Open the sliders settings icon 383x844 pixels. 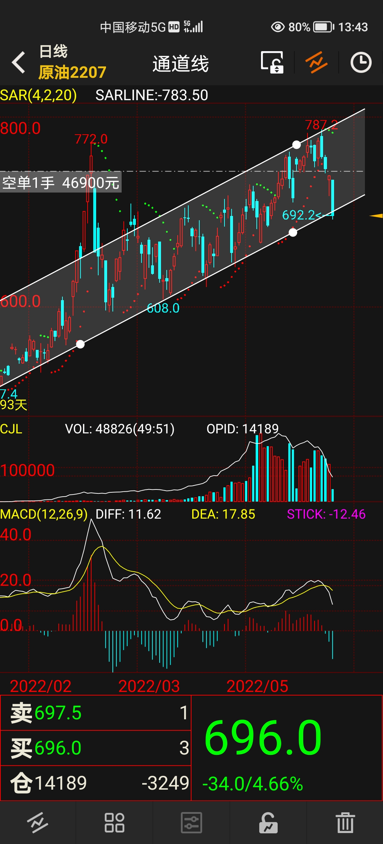[191, 823]
